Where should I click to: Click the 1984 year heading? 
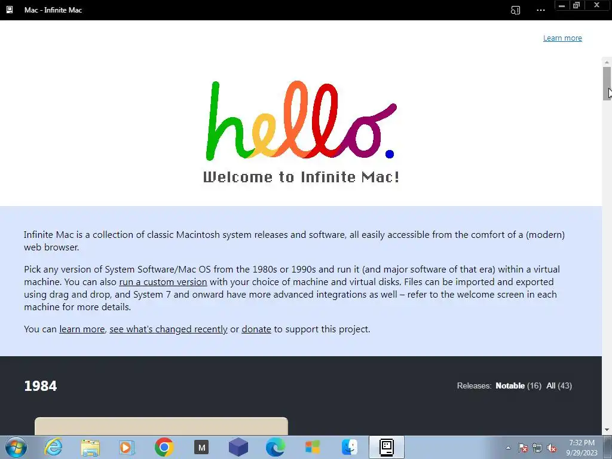pyautogui.click(x=41, y=386)
